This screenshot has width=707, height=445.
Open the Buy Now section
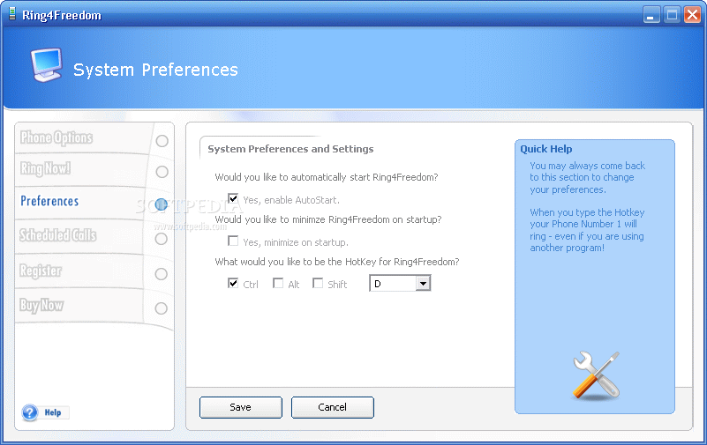(41, 306)
